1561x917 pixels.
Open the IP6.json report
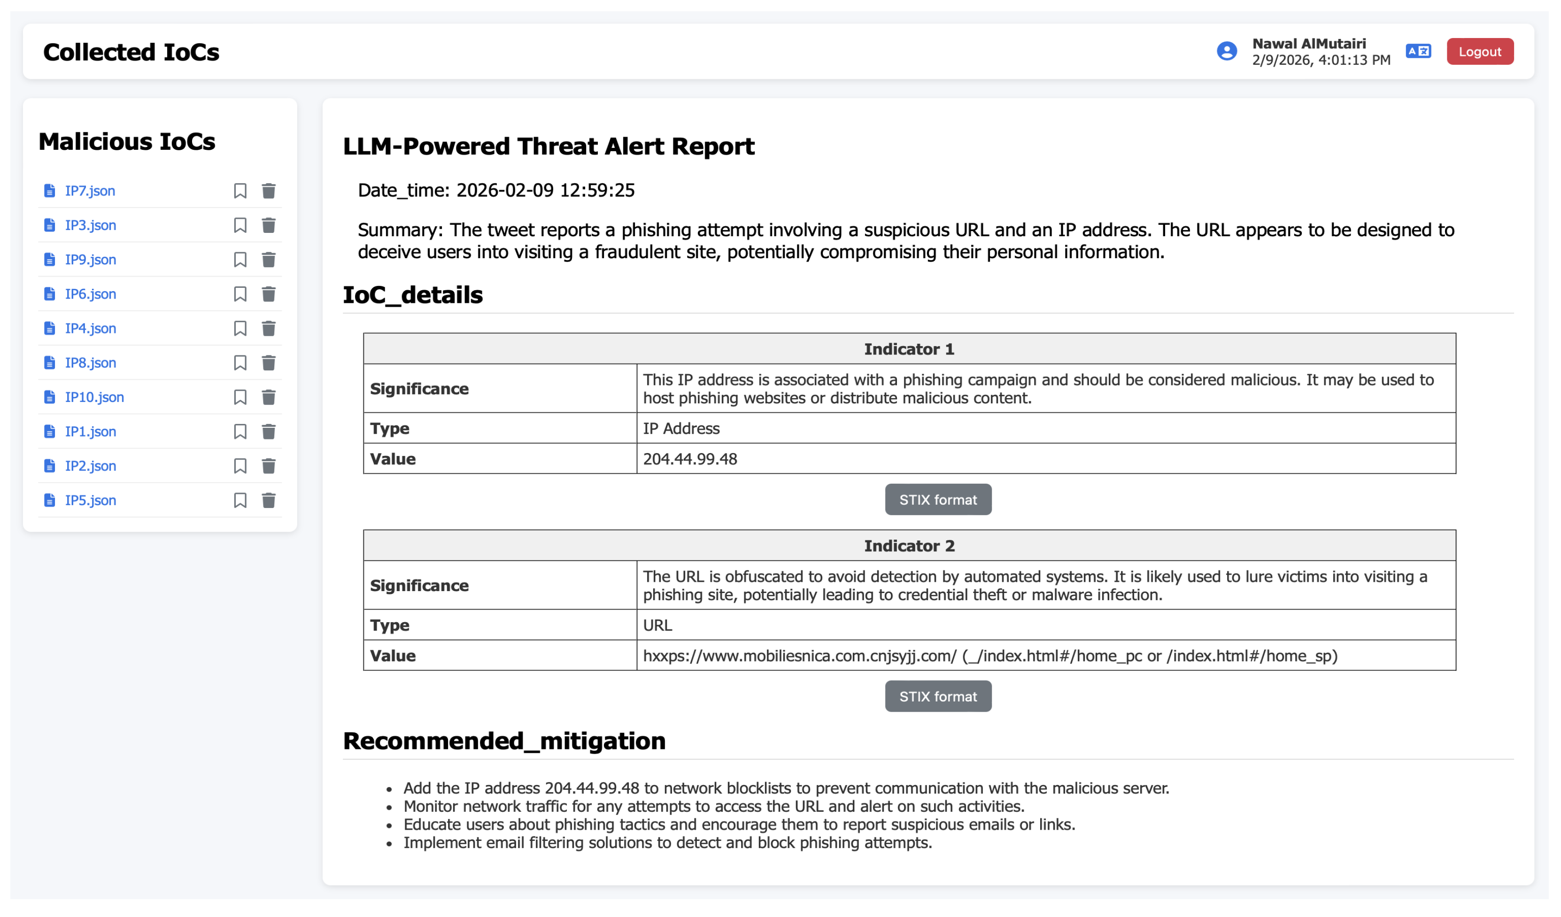click(91, 294)
